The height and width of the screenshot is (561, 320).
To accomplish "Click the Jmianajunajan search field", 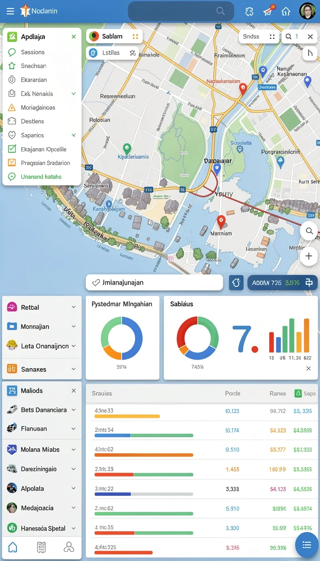I will tap(154, 283).
